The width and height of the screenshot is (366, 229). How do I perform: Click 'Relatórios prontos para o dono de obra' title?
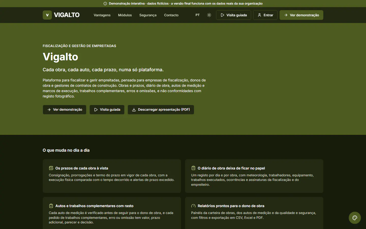[x=231, y=206]
